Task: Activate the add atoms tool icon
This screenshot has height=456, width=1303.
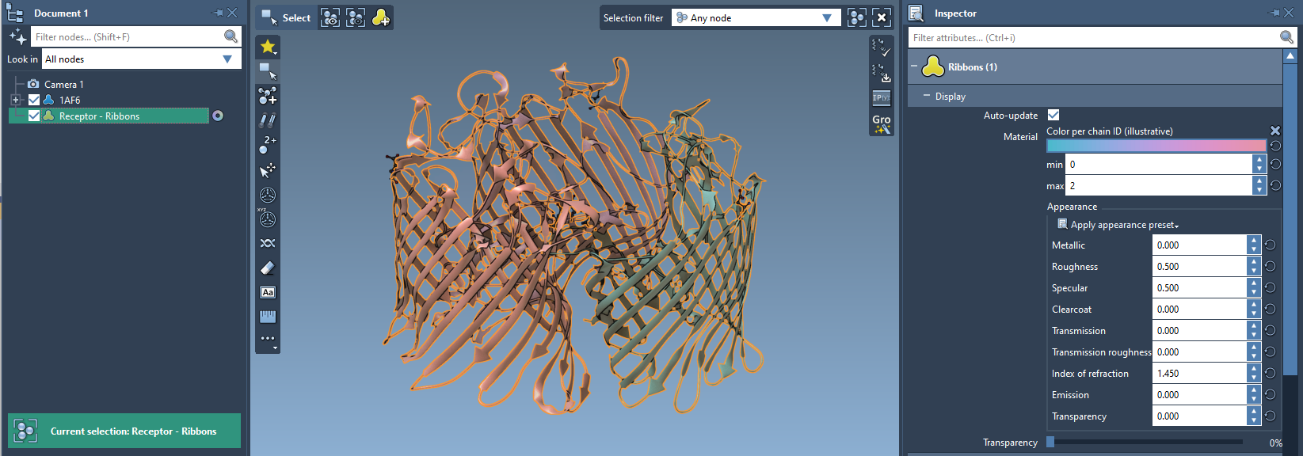Action: coord(268,96)
